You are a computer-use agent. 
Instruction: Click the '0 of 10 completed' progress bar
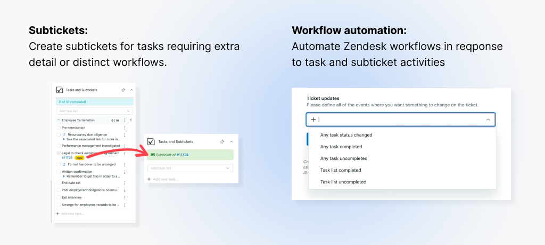coord(94,102)
